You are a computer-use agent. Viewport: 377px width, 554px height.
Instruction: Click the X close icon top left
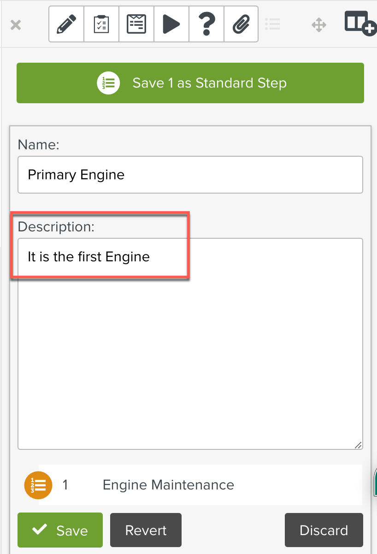click(16, 25)
